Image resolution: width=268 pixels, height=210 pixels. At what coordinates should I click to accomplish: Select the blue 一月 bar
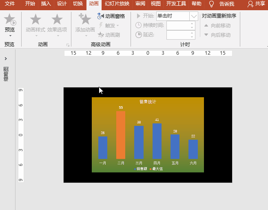pos(103,148)
